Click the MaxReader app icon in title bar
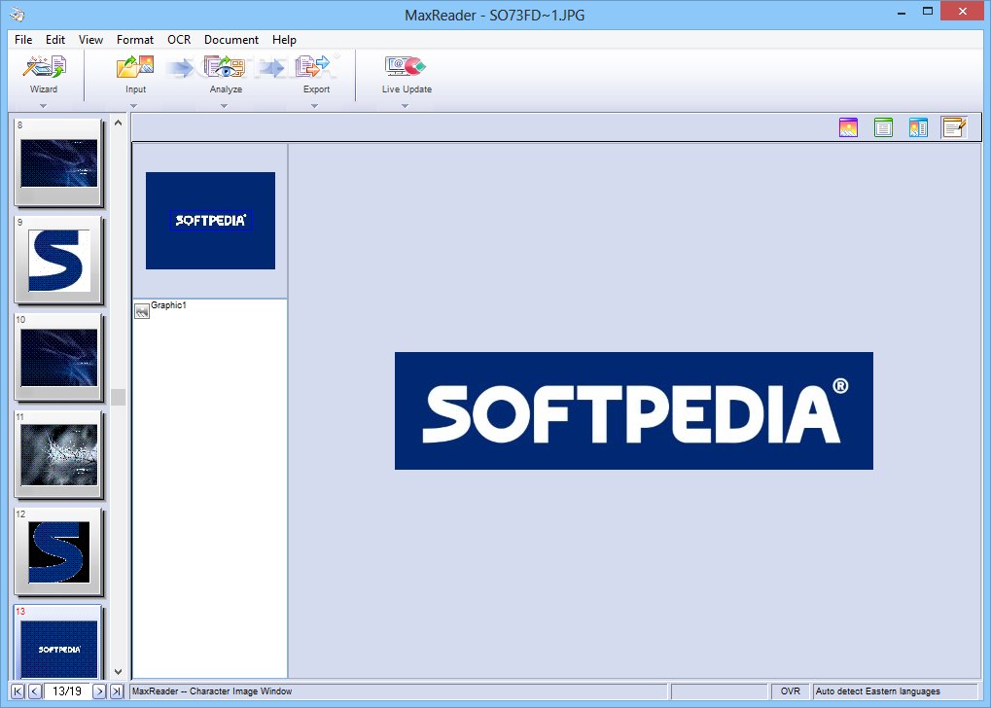The height and width of the screenshot is (708, 991). click(x=18, y=14)
